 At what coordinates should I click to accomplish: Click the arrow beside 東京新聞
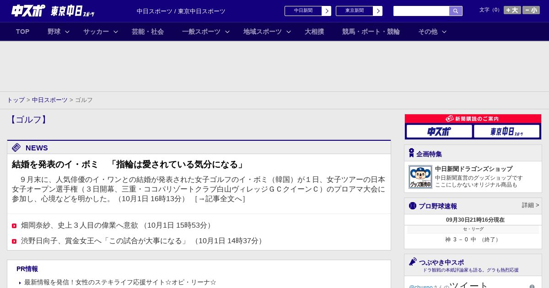378,11
